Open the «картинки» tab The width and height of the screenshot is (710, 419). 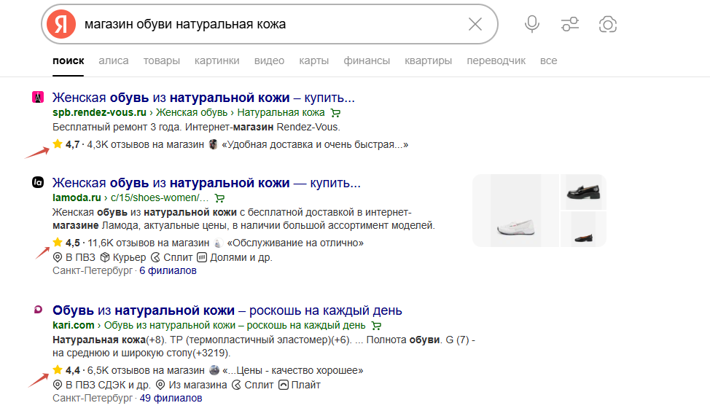click(x=217, y=60)
